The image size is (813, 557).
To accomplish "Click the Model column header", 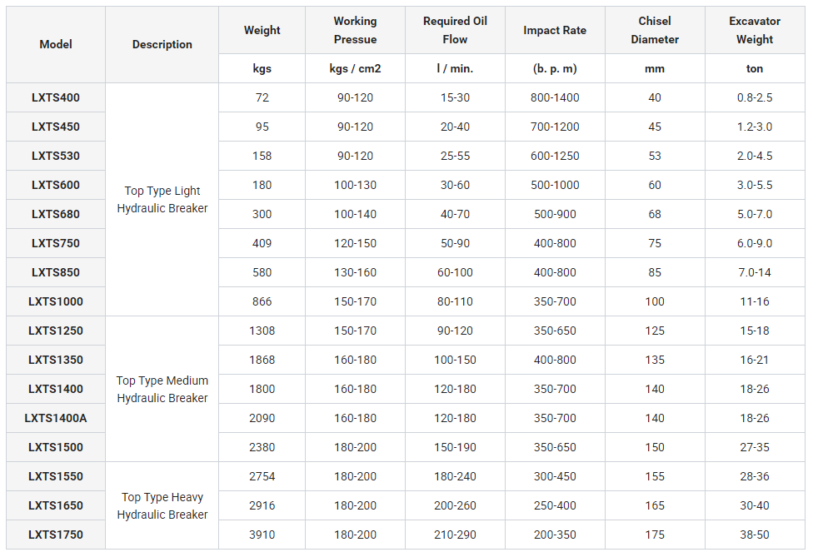I will (x=56, y=45).
